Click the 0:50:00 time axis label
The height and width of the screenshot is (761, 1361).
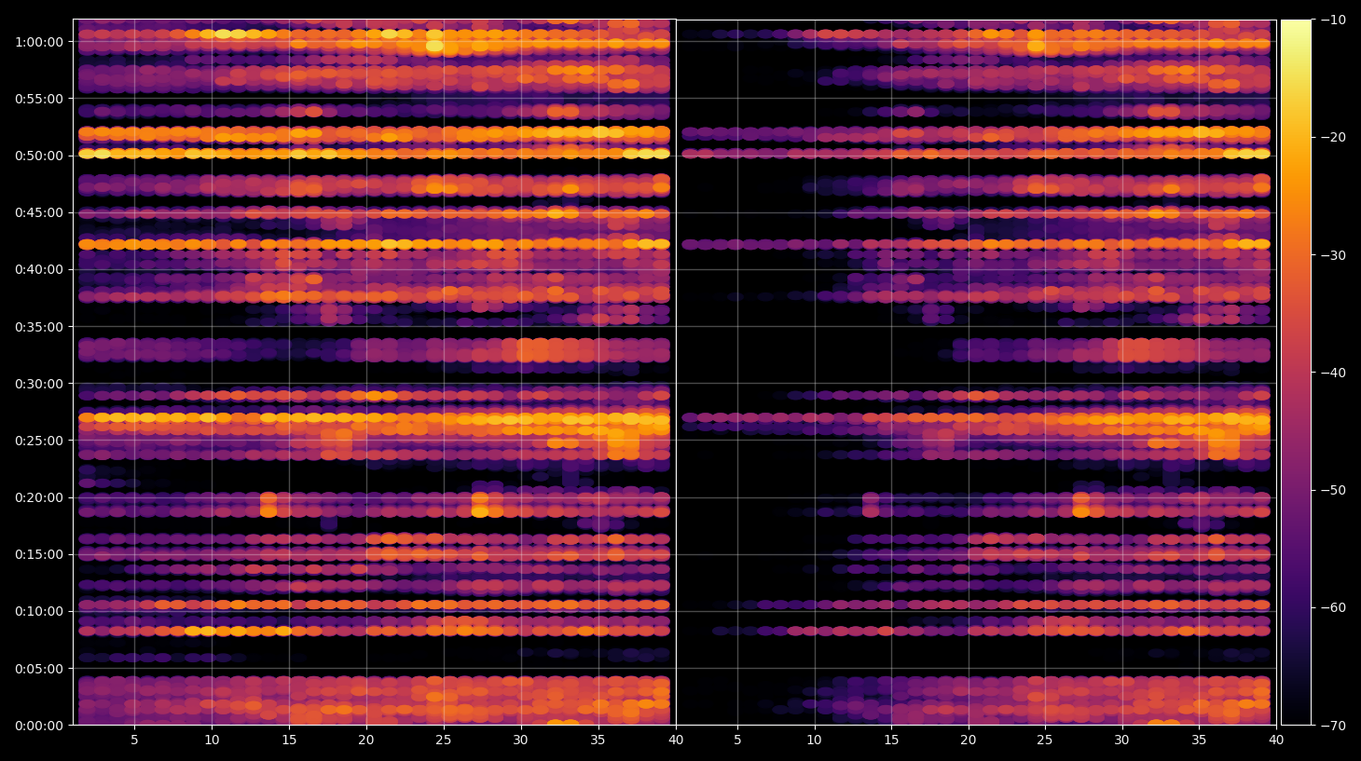(39, 156)
